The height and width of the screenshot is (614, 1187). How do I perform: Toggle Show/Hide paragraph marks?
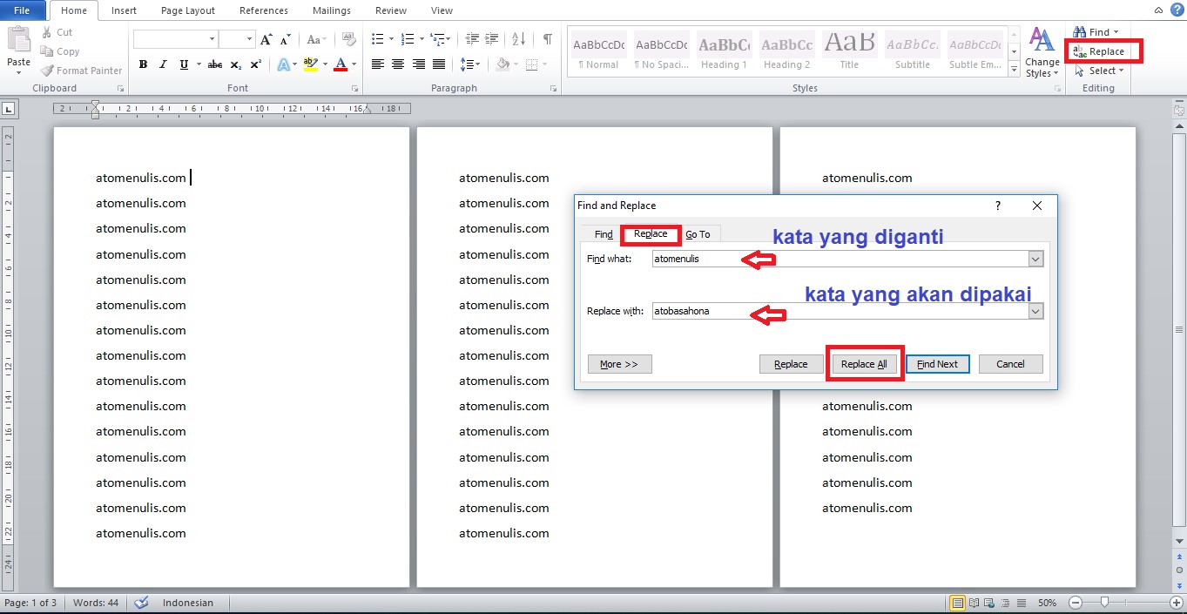(x=547, y=39)
